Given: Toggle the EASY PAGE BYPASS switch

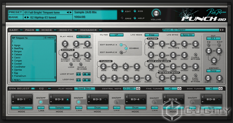Looking at the screenshot, I should click(196, 75).
